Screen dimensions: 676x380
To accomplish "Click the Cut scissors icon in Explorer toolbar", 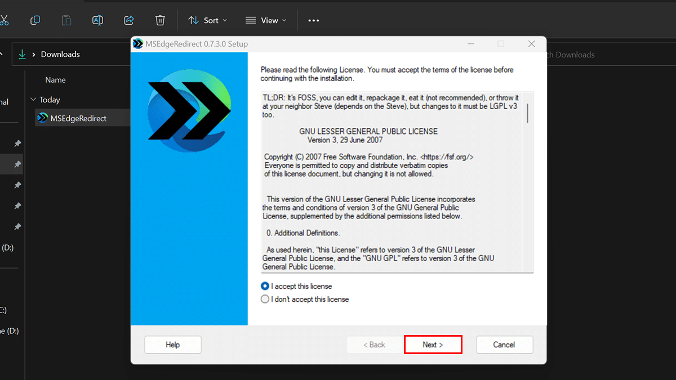I will click(x=3, y=20).
